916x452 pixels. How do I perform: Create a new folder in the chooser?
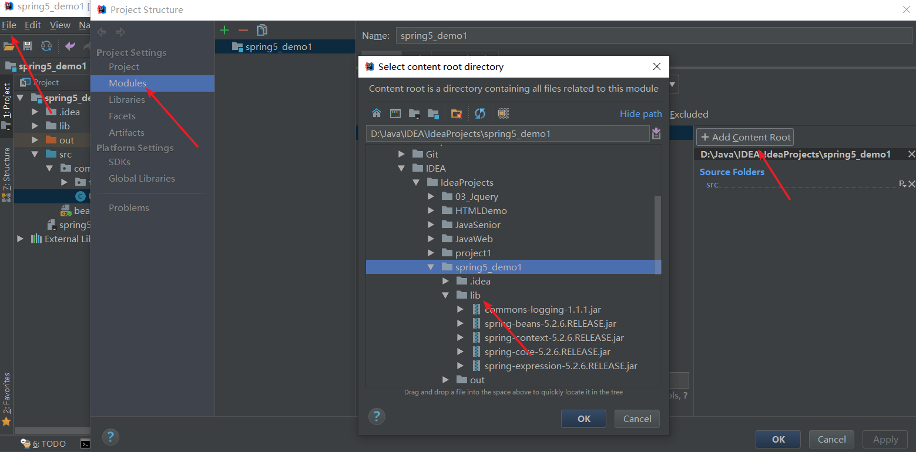tap(457, 113)
